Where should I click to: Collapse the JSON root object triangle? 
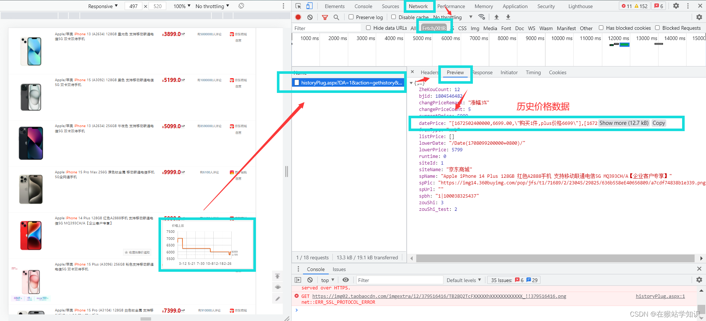[411, 83]
